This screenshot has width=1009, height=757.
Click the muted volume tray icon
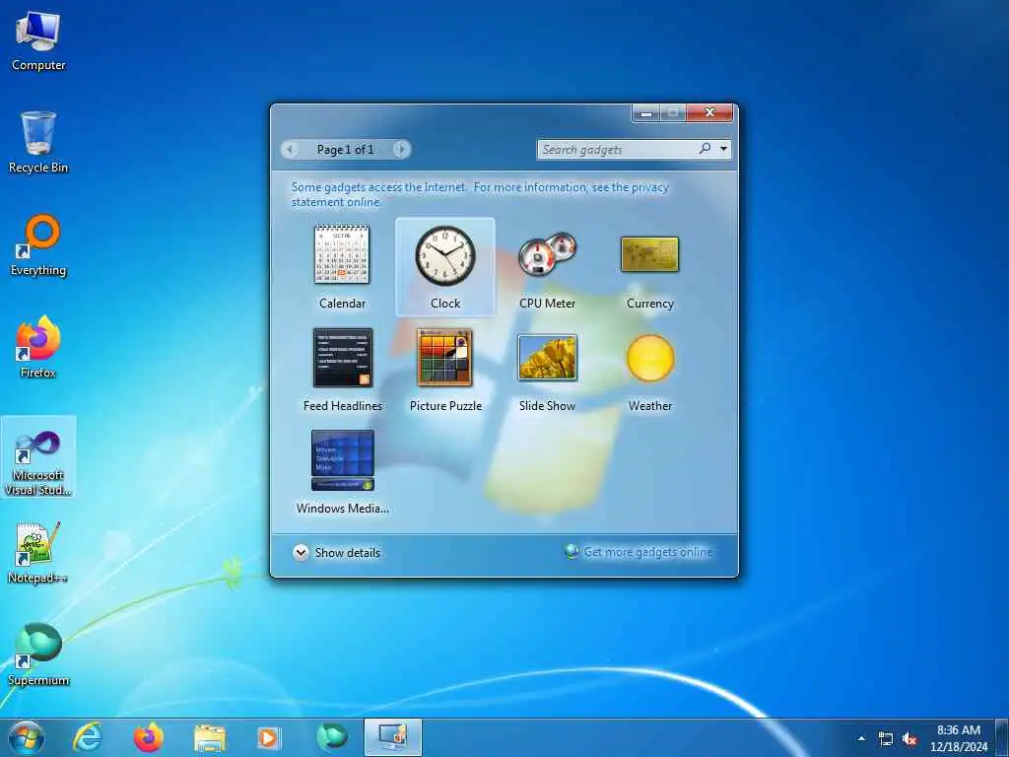point(909,739)
